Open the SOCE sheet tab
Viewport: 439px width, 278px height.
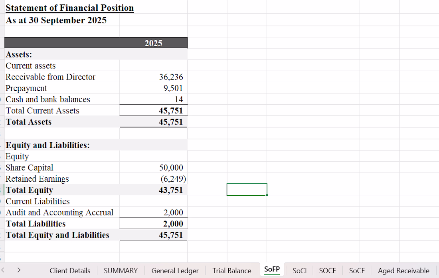327,270
